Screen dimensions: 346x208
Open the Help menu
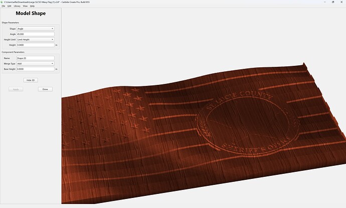[32, 6]
